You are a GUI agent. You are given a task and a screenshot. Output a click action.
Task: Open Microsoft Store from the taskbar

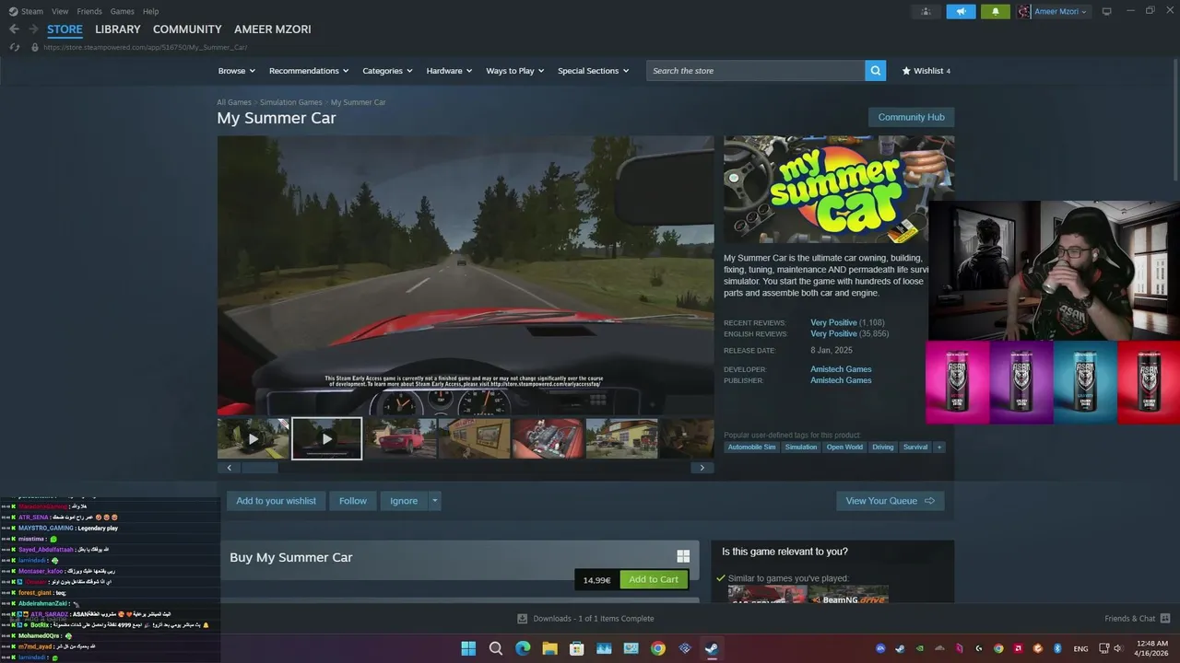click(x=577, y=648)
